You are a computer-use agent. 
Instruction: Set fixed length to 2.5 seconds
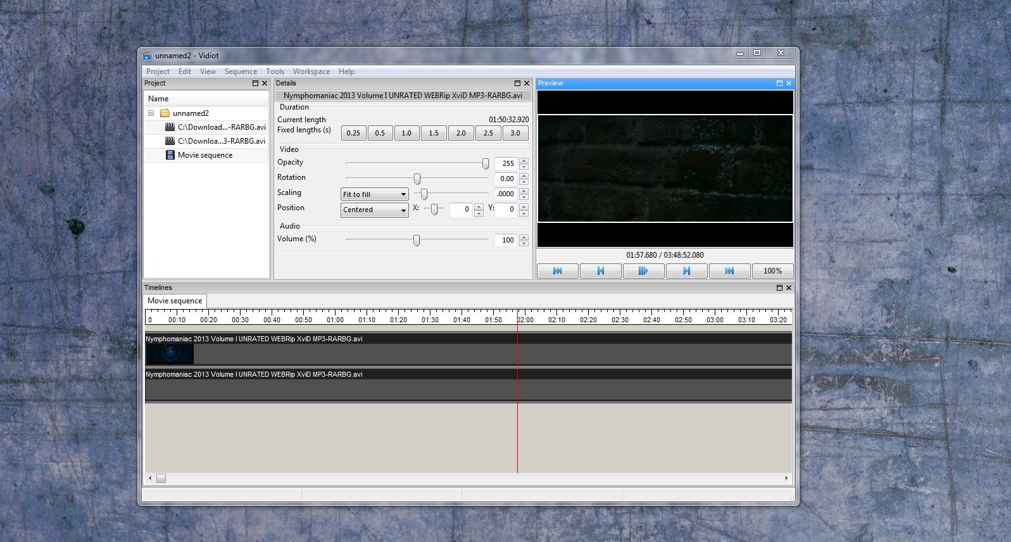click(488, 133)
